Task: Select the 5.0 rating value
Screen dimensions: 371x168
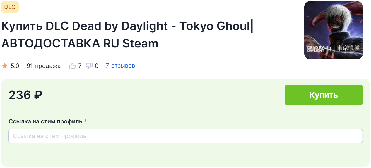Action: [x=15, y=66]
